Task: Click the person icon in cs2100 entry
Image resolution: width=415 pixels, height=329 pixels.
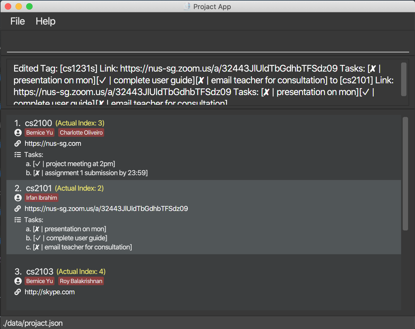Action: click(18, 132)
